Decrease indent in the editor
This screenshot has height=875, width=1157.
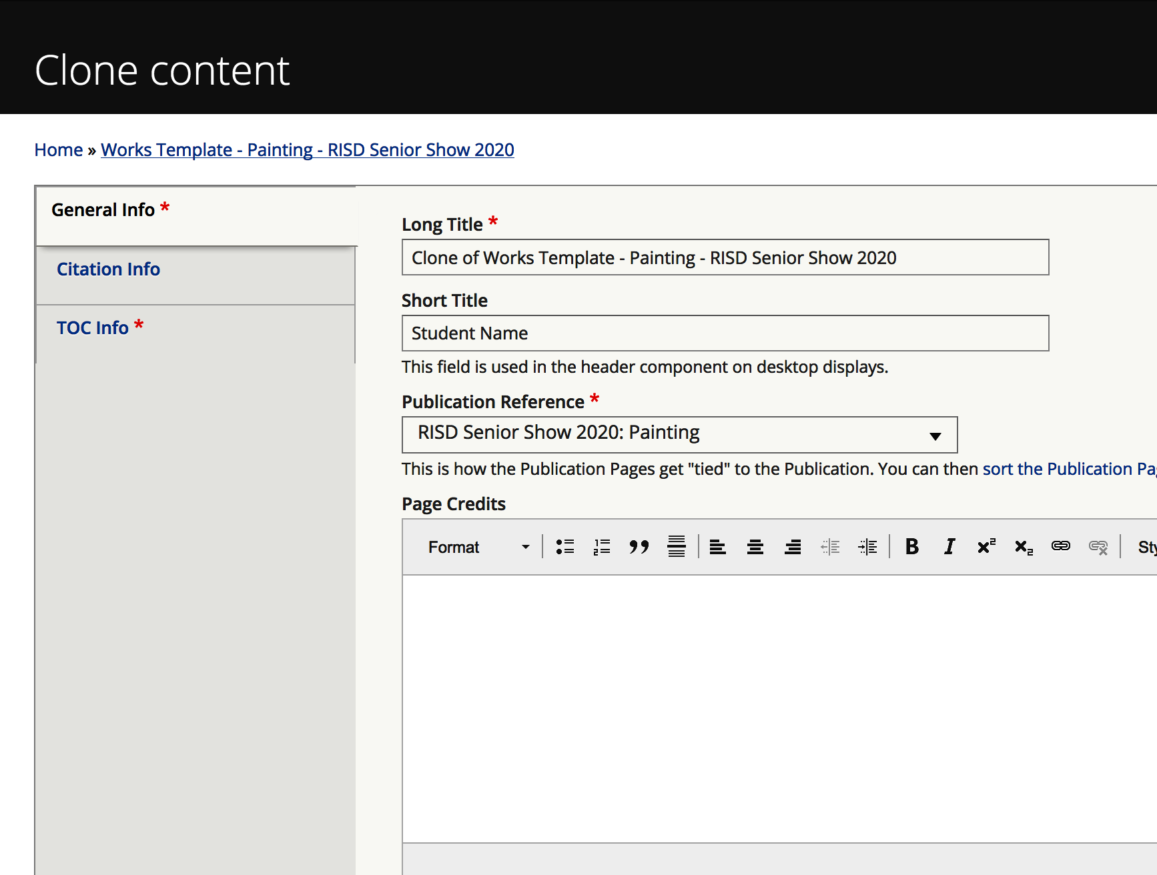(830, 547)
